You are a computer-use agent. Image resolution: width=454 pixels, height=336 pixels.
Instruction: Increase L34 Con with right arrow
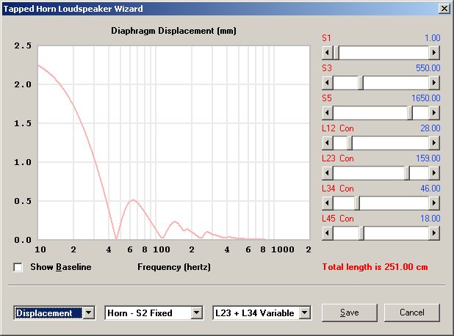click(434, 203)
